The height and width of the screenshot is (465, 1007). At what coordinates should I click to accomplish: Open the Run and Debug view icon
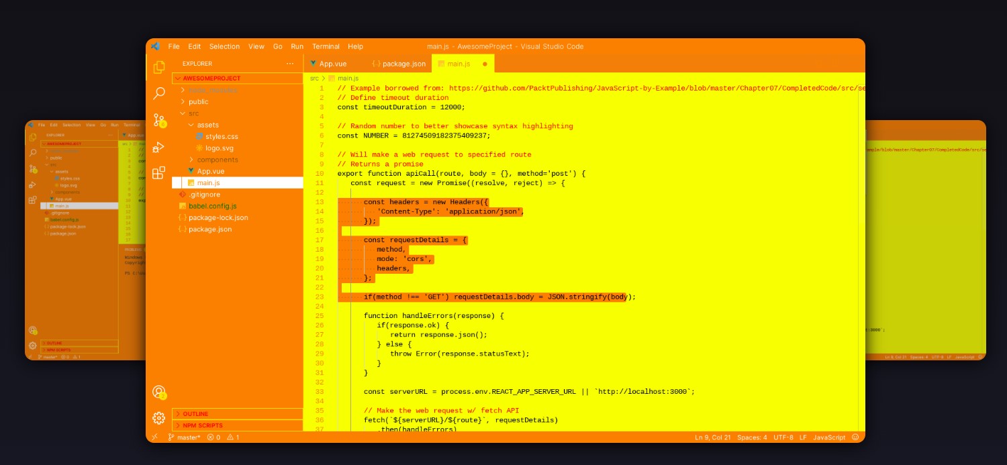pyautogui.click(x=159, y=146)
